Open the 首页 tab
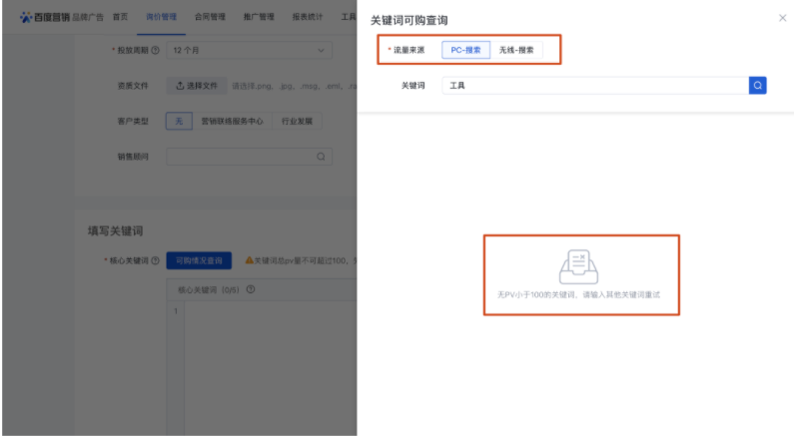This screenshot has width=794, height=436. (120, 17)
